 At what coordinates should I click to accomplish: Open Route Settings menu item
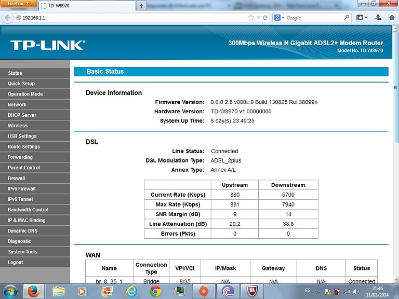(35, 146)
